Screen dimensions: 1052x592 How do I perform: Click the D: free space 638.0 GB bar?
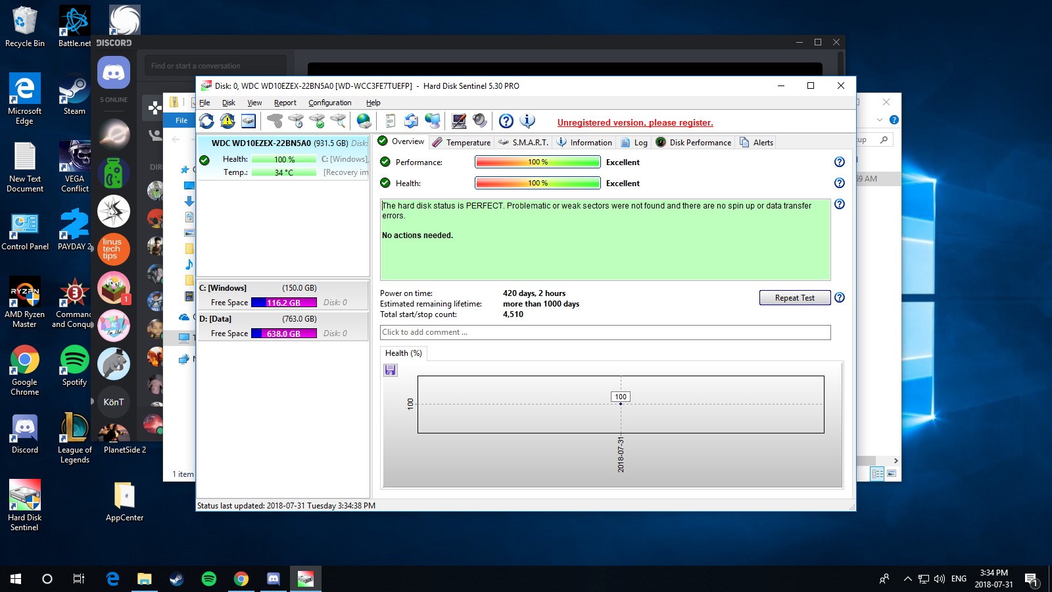click(284, 333)
